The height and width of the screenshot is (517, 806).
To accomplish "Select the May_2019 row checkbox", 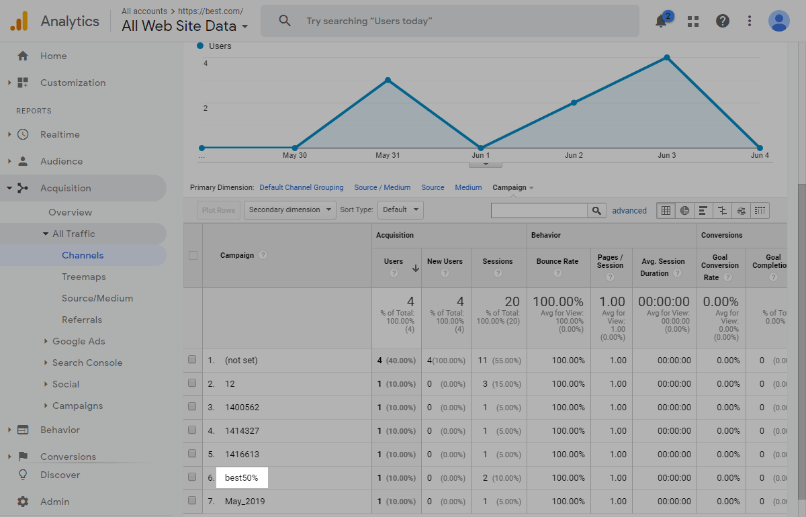I will click(x=192, y=501).
